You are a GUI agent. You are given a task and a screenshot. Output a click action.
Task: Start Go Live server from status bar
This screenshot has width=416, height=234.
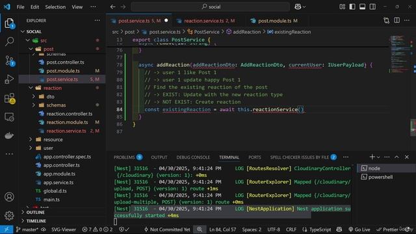tap(359, 229)
